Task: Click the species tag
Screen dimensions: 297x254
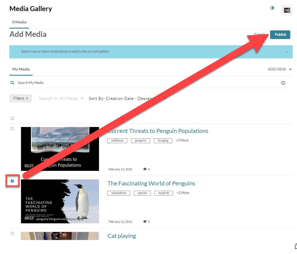Action: tap(142, 193)
